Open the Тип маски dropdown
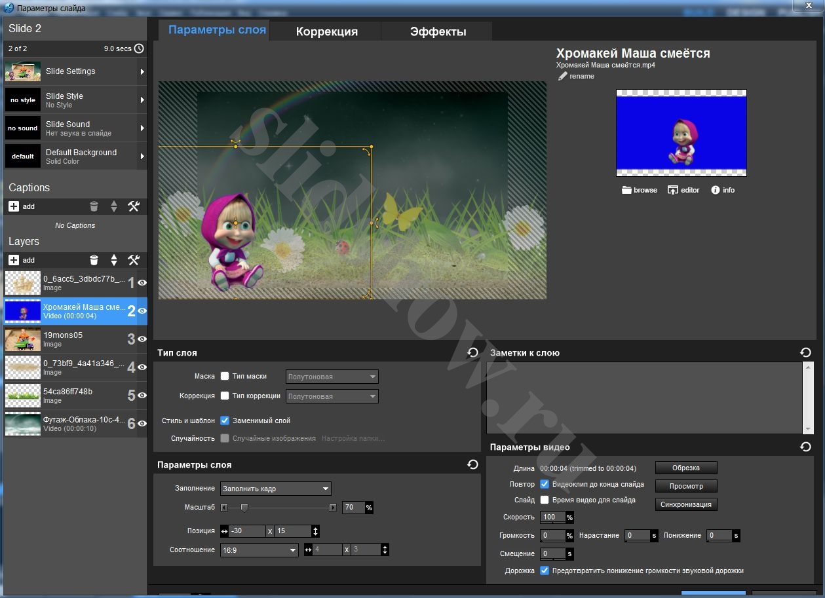The image size is (825, 598). [332, 377]
